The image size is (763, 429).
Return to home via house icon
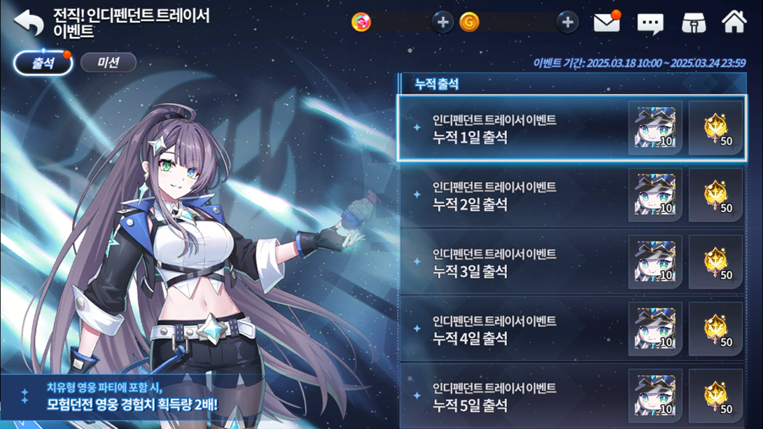pos(734,22)
